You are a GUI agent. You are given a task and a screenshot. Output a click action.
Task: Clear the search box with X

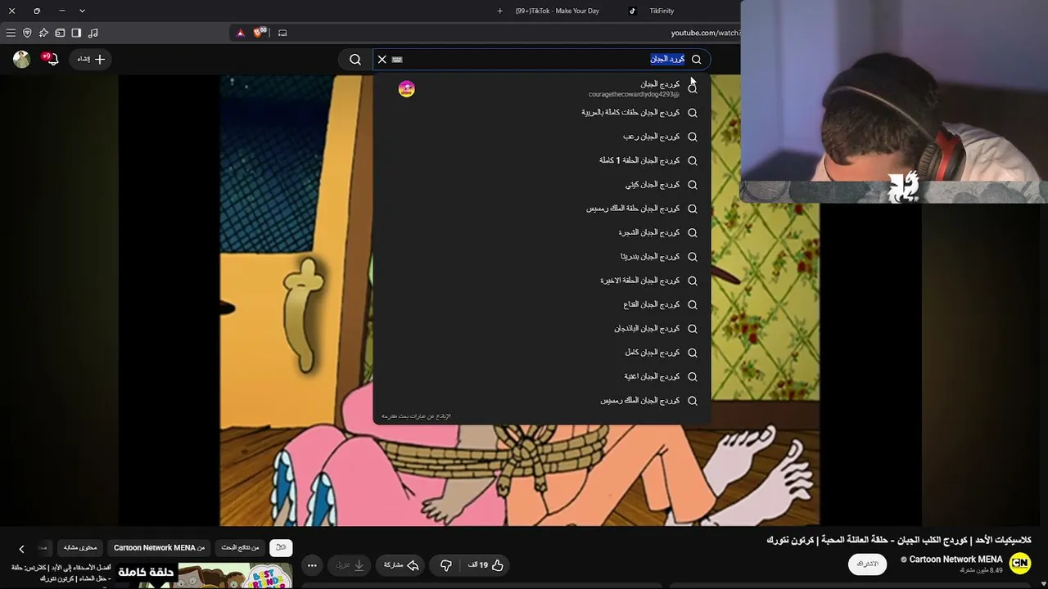pos(382,59)
